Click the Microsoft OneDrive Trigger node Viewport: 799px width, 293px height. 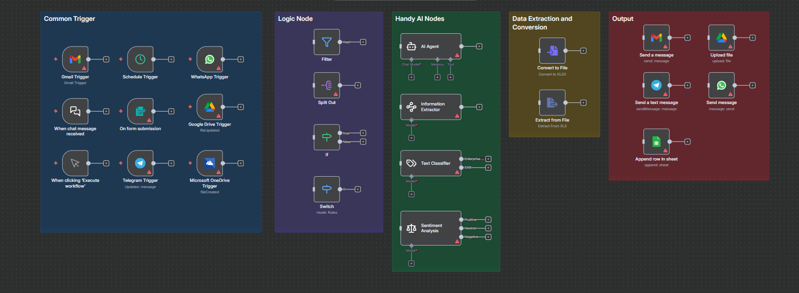(x=210, y=163)
